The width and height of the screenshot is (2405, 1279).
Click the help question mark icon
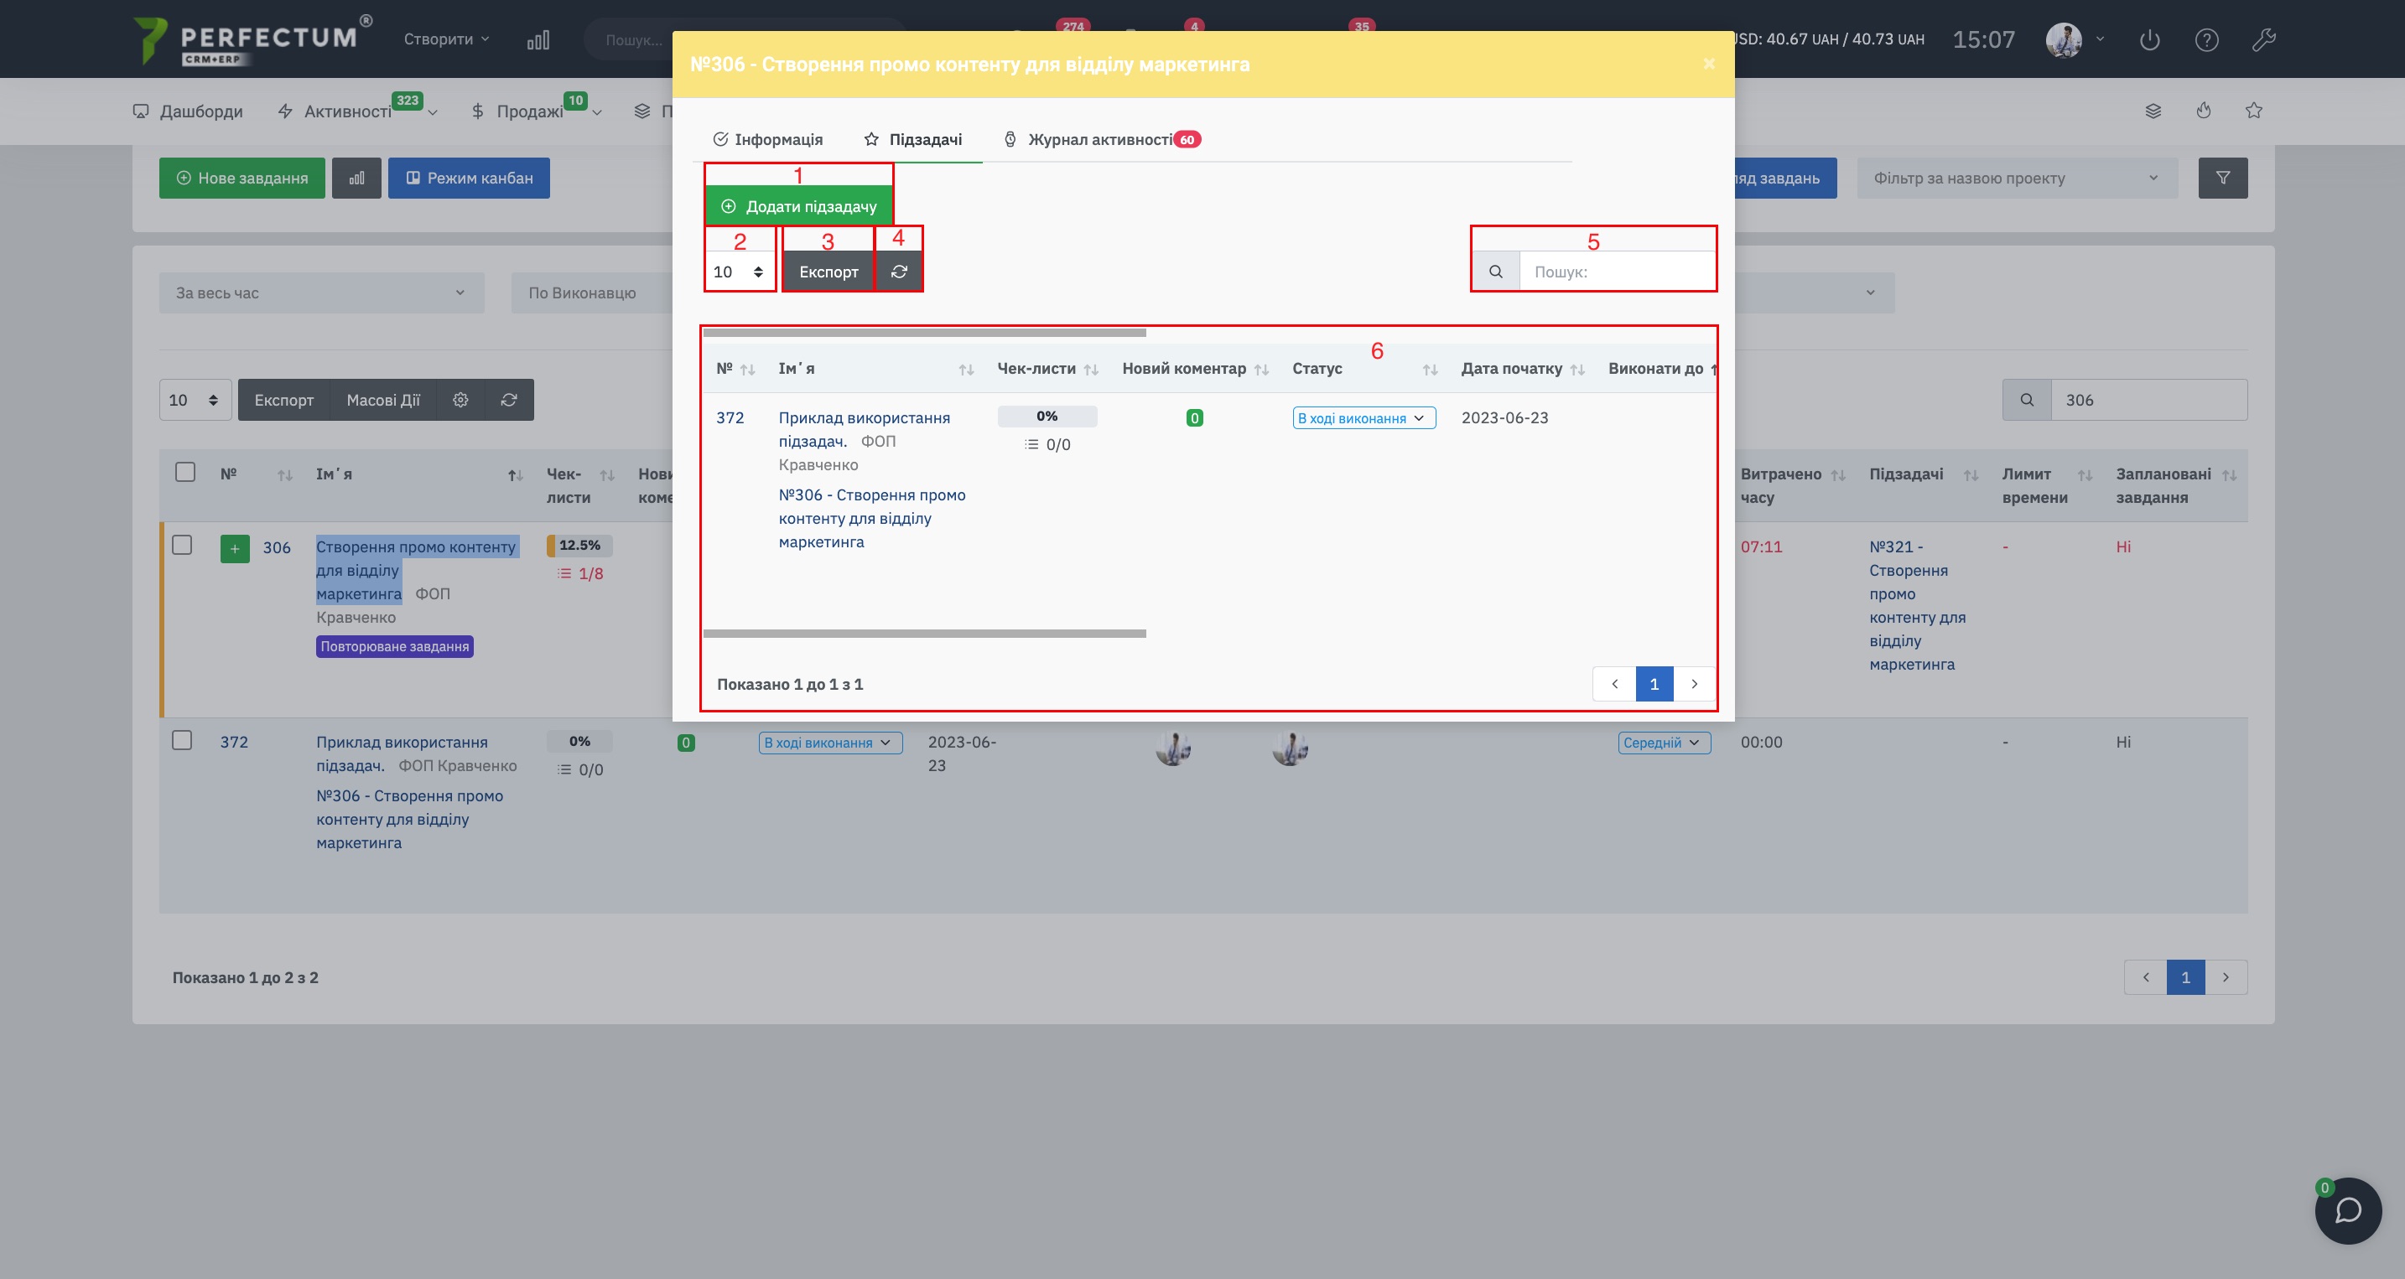[x=2206, y=40]
